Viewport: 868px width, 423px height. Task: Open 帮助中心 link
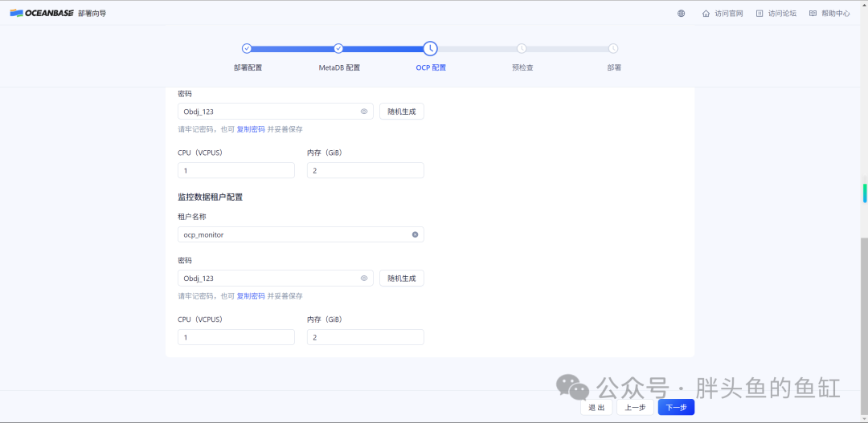(835, 14)
